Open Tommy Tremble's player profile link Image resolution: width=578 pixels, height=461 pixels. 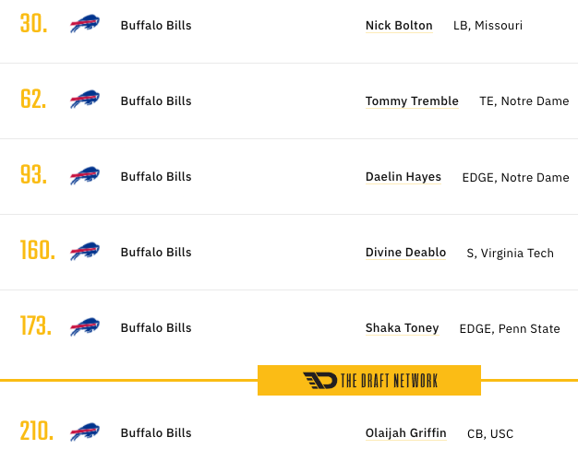(412, 100)
